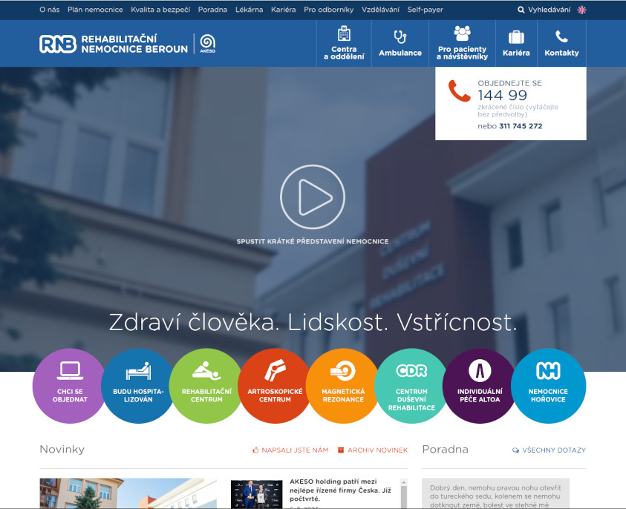Open the Kariéra top bar menu item
The height and width of the screenshot is (509, 626).
[284, 10]
